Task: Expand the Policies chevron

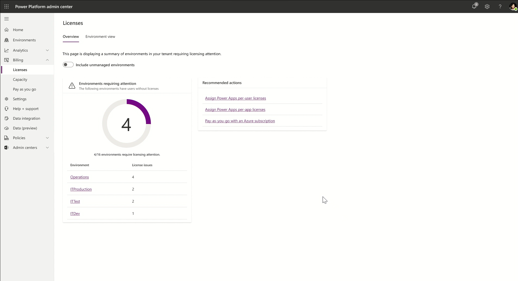Action: pos(47,138)
